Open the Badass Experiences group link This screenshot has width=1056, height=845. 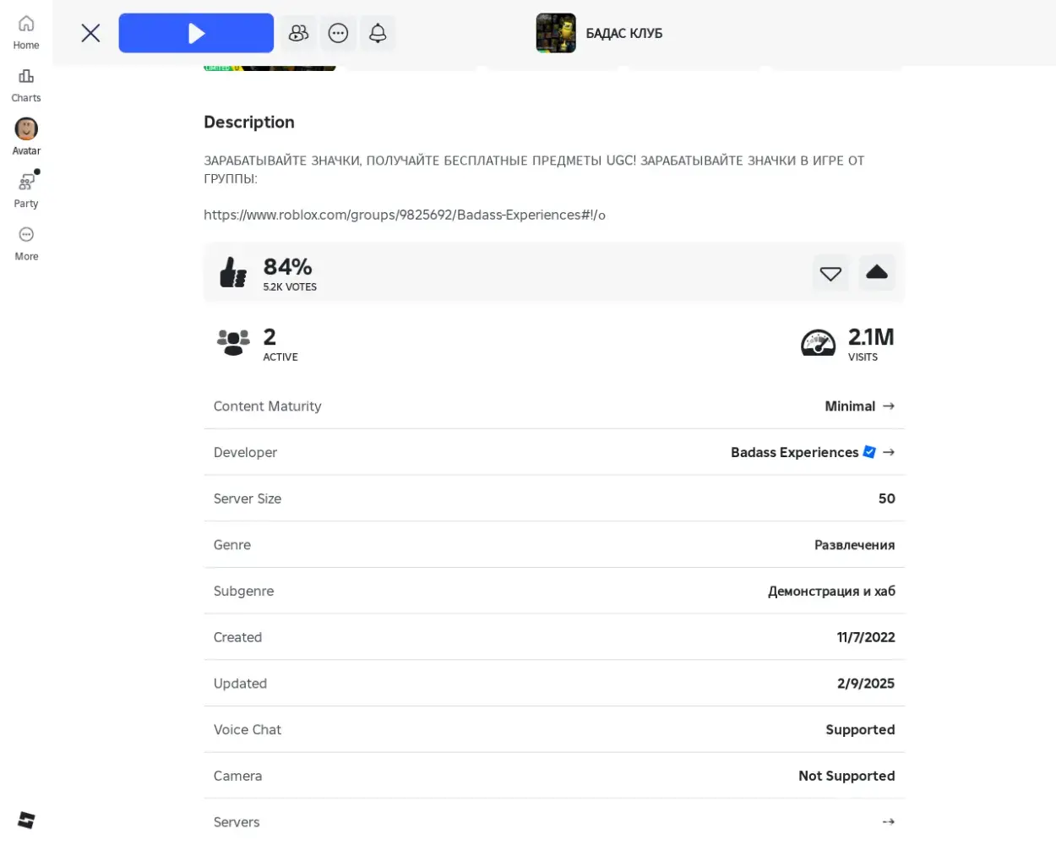404,215
